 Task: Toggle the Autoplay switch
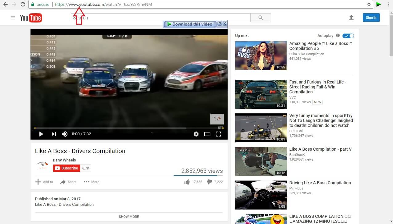(348, 36)
